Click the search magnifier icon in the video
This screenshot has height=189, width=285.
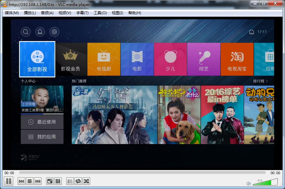(x=26, y=32)
